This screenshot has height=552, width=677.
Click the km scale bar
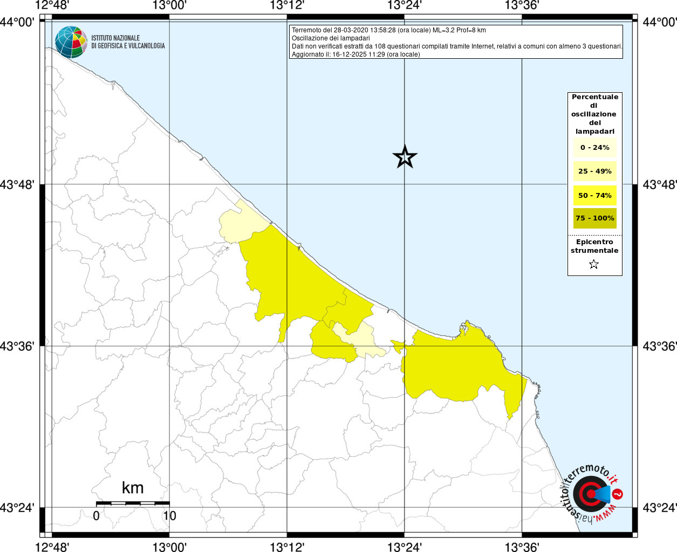point(133,503)
